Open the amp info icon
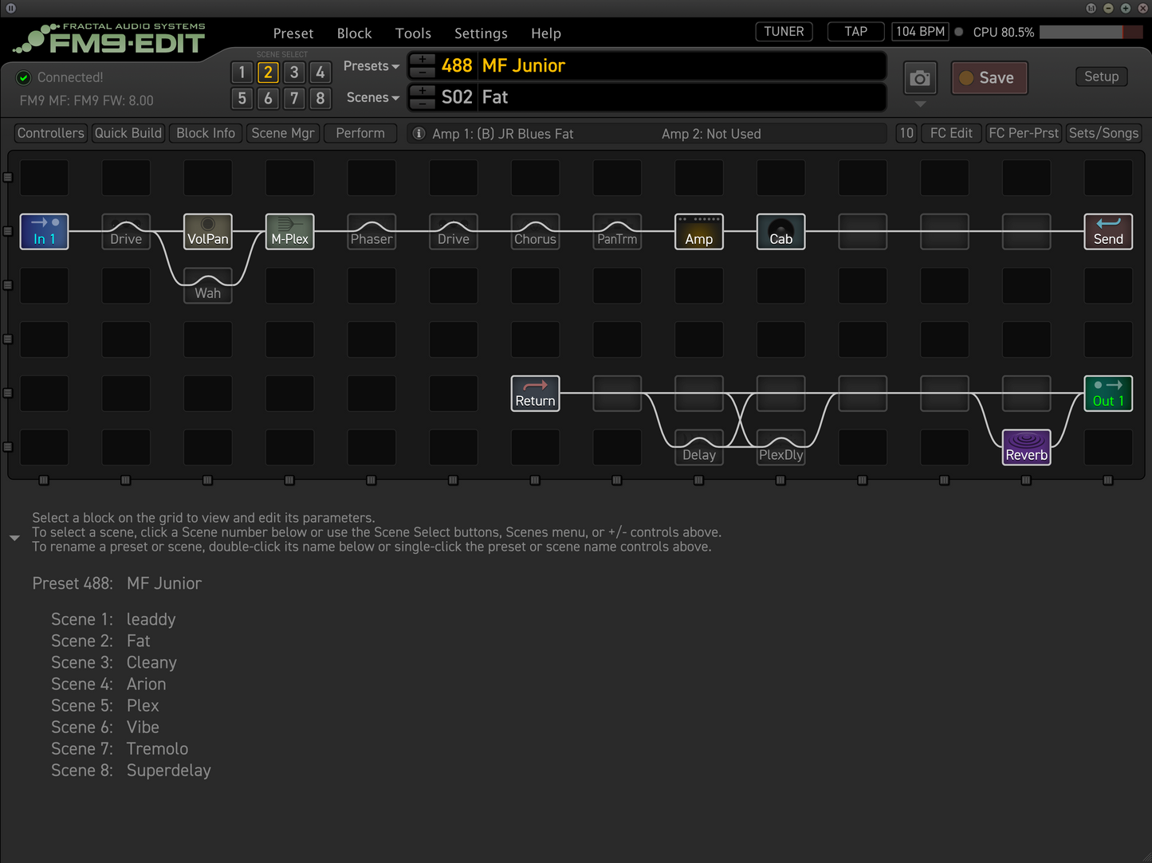Viewport: 1152px width, 863px height. click(419, 134)
